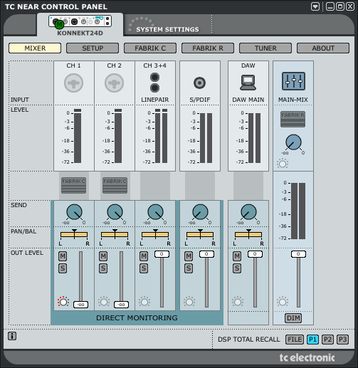Click the CH 1 out level fader handle

click(x=80, y=305)
